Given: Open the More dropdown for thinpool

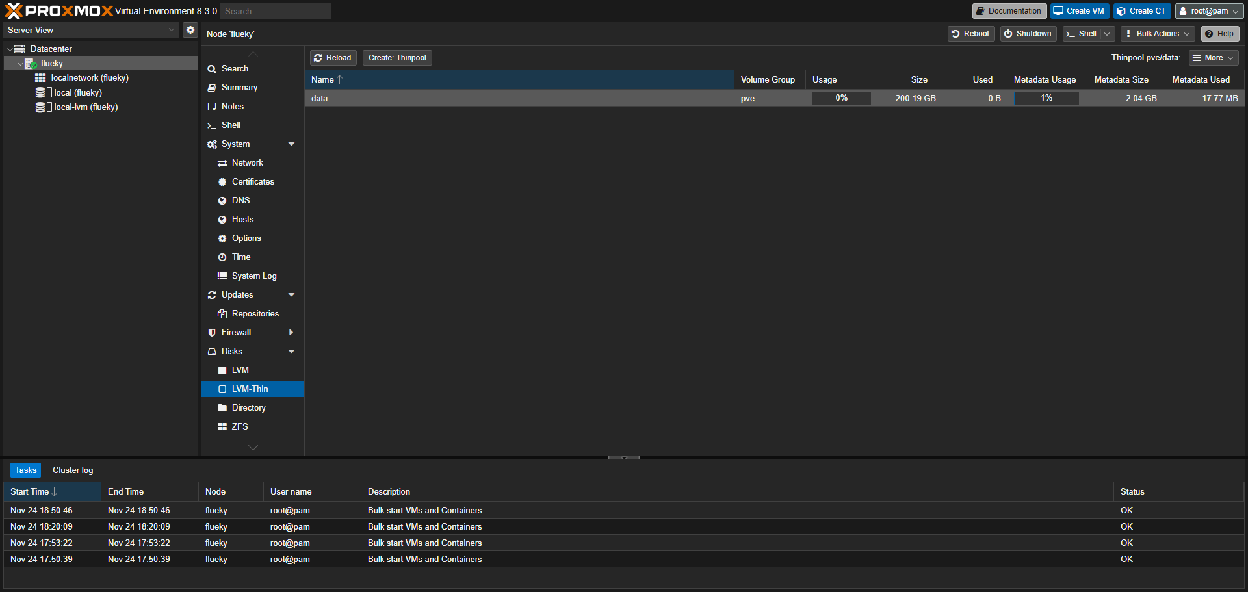Looking at the screenshot, I should click(x=1213, y=58).
